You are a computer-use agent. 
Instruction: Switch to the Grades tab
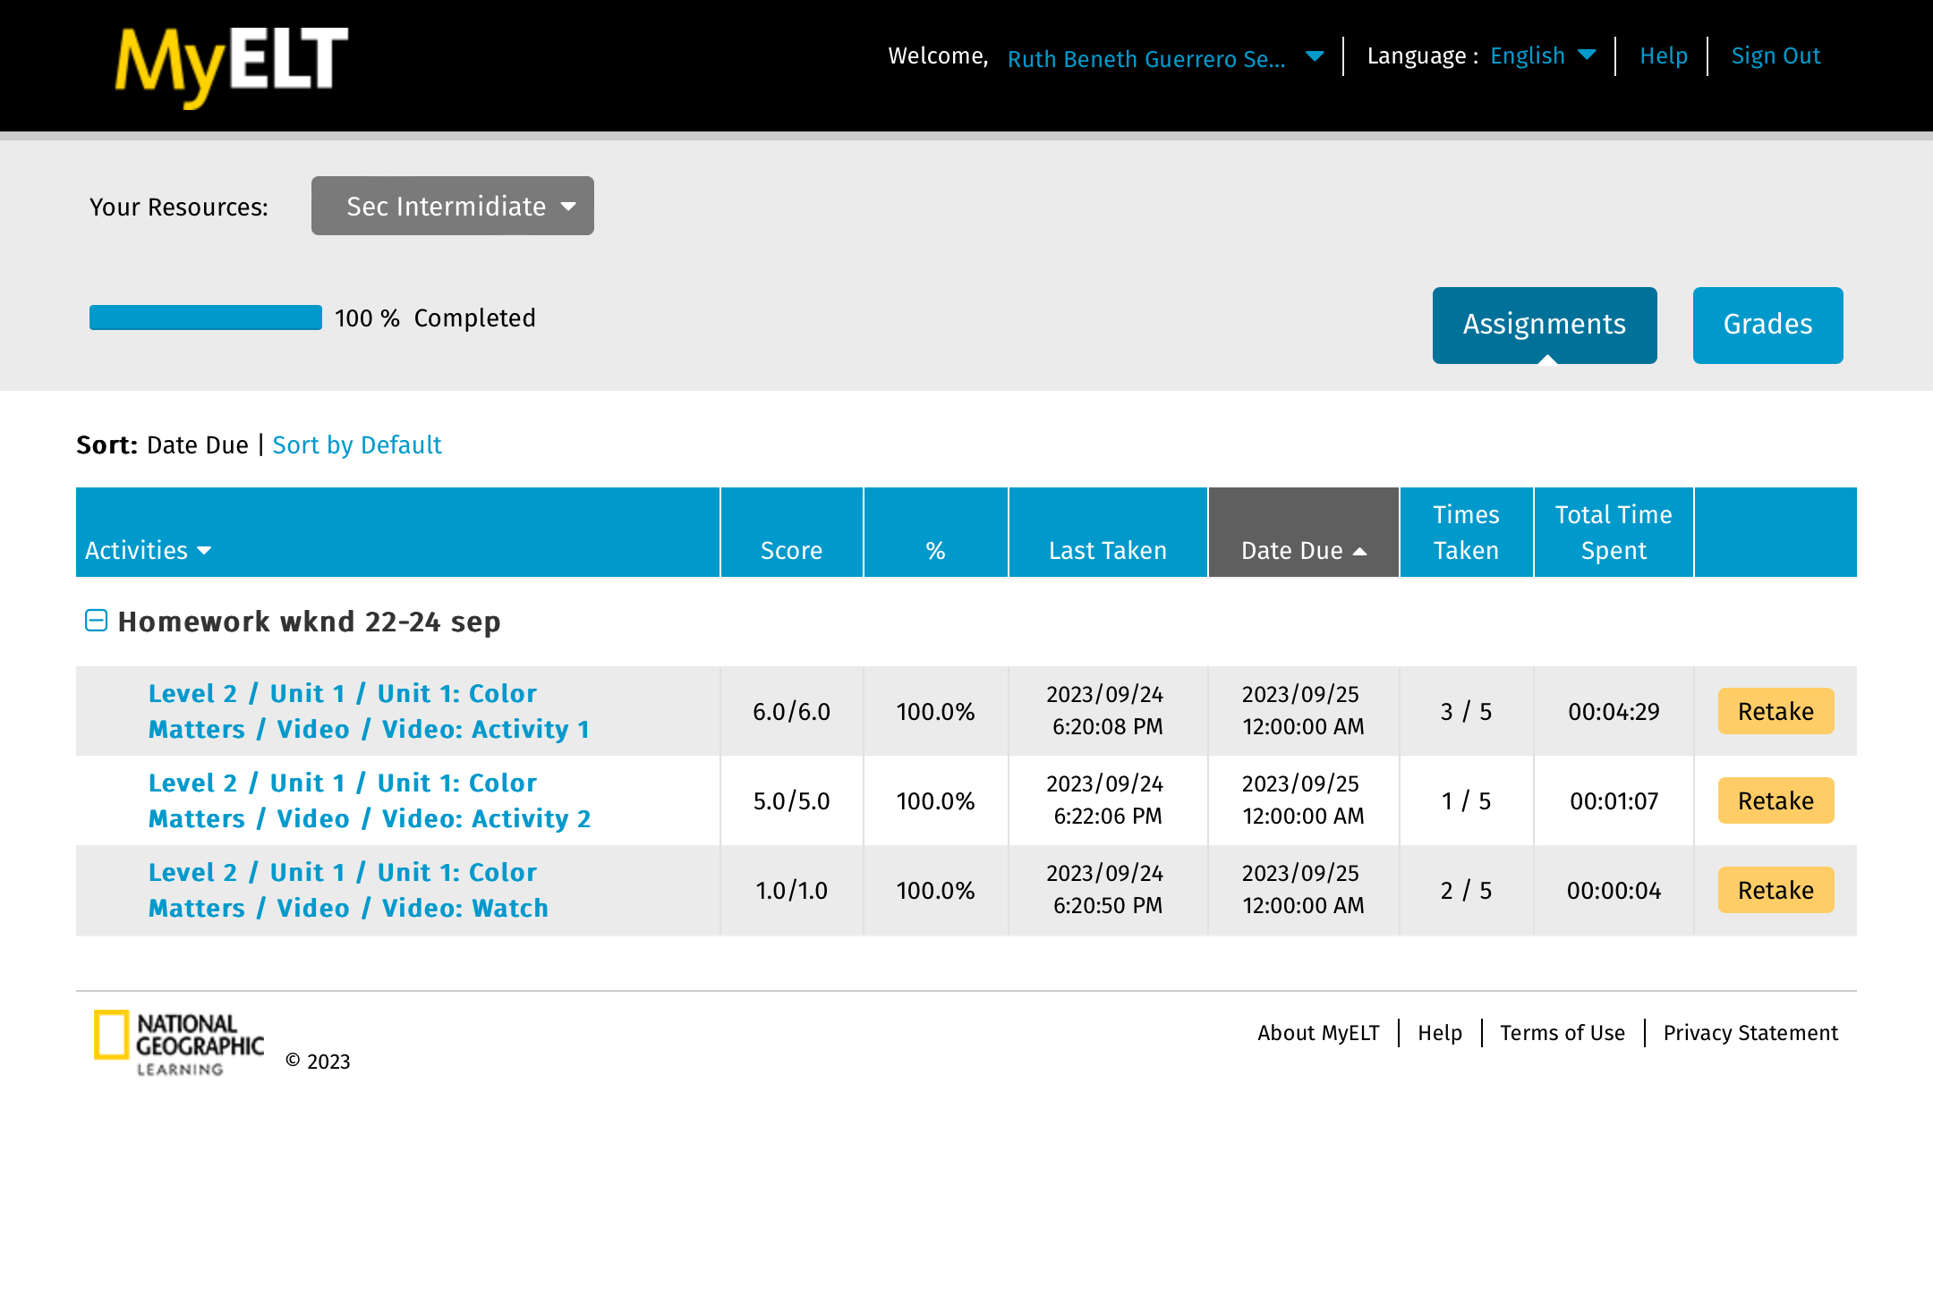(x=1767, y=325)
